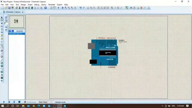The height and width of the screenshot is (108, 192).
Task: Click the Cut scissors icon
Action: [x=88, y=8]
